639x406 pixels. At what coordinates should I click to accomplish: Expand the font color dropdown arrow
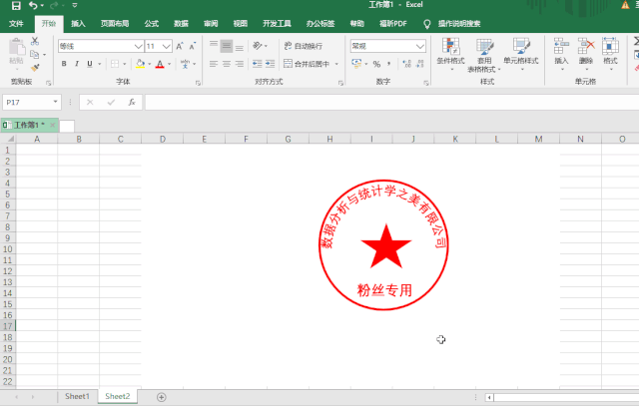[170, 64]
